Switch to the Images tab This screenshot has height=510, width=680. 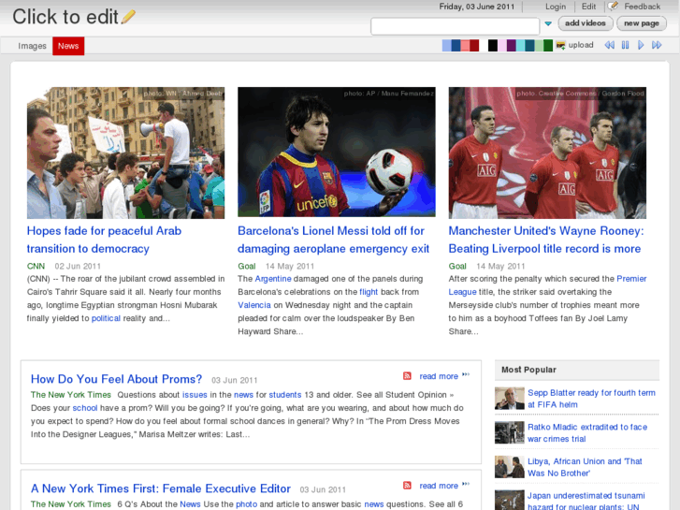coord(32,46)
